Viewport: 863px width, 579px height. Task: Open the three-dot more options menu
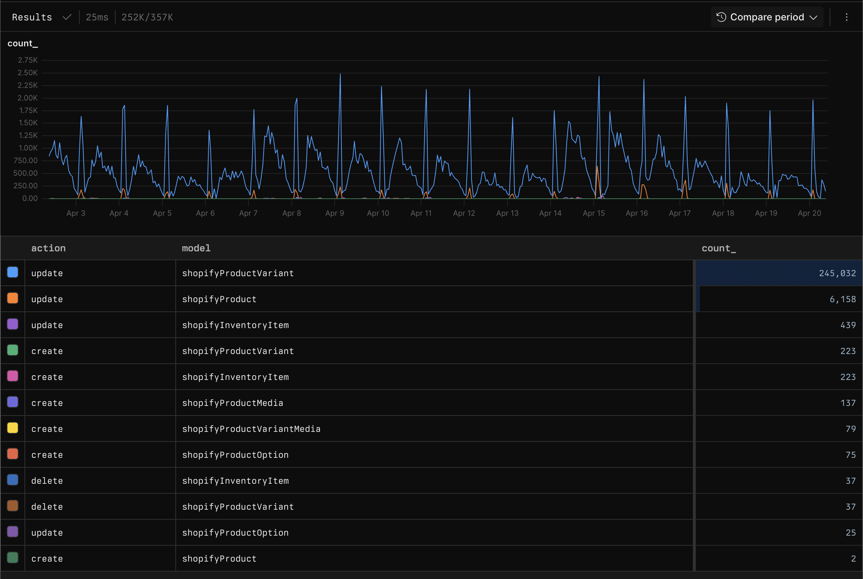click(x=846, y=17)
